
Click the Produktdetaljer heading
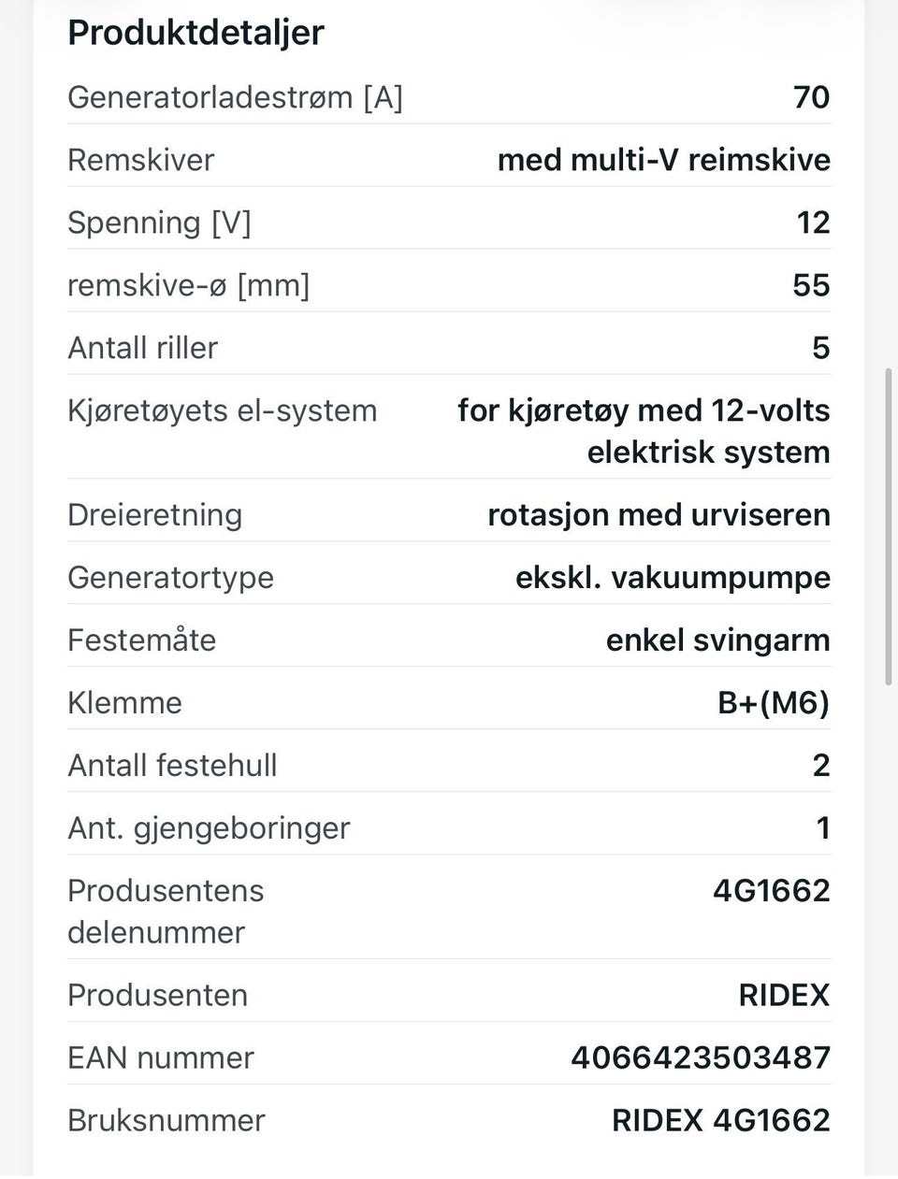pos(196,33)
